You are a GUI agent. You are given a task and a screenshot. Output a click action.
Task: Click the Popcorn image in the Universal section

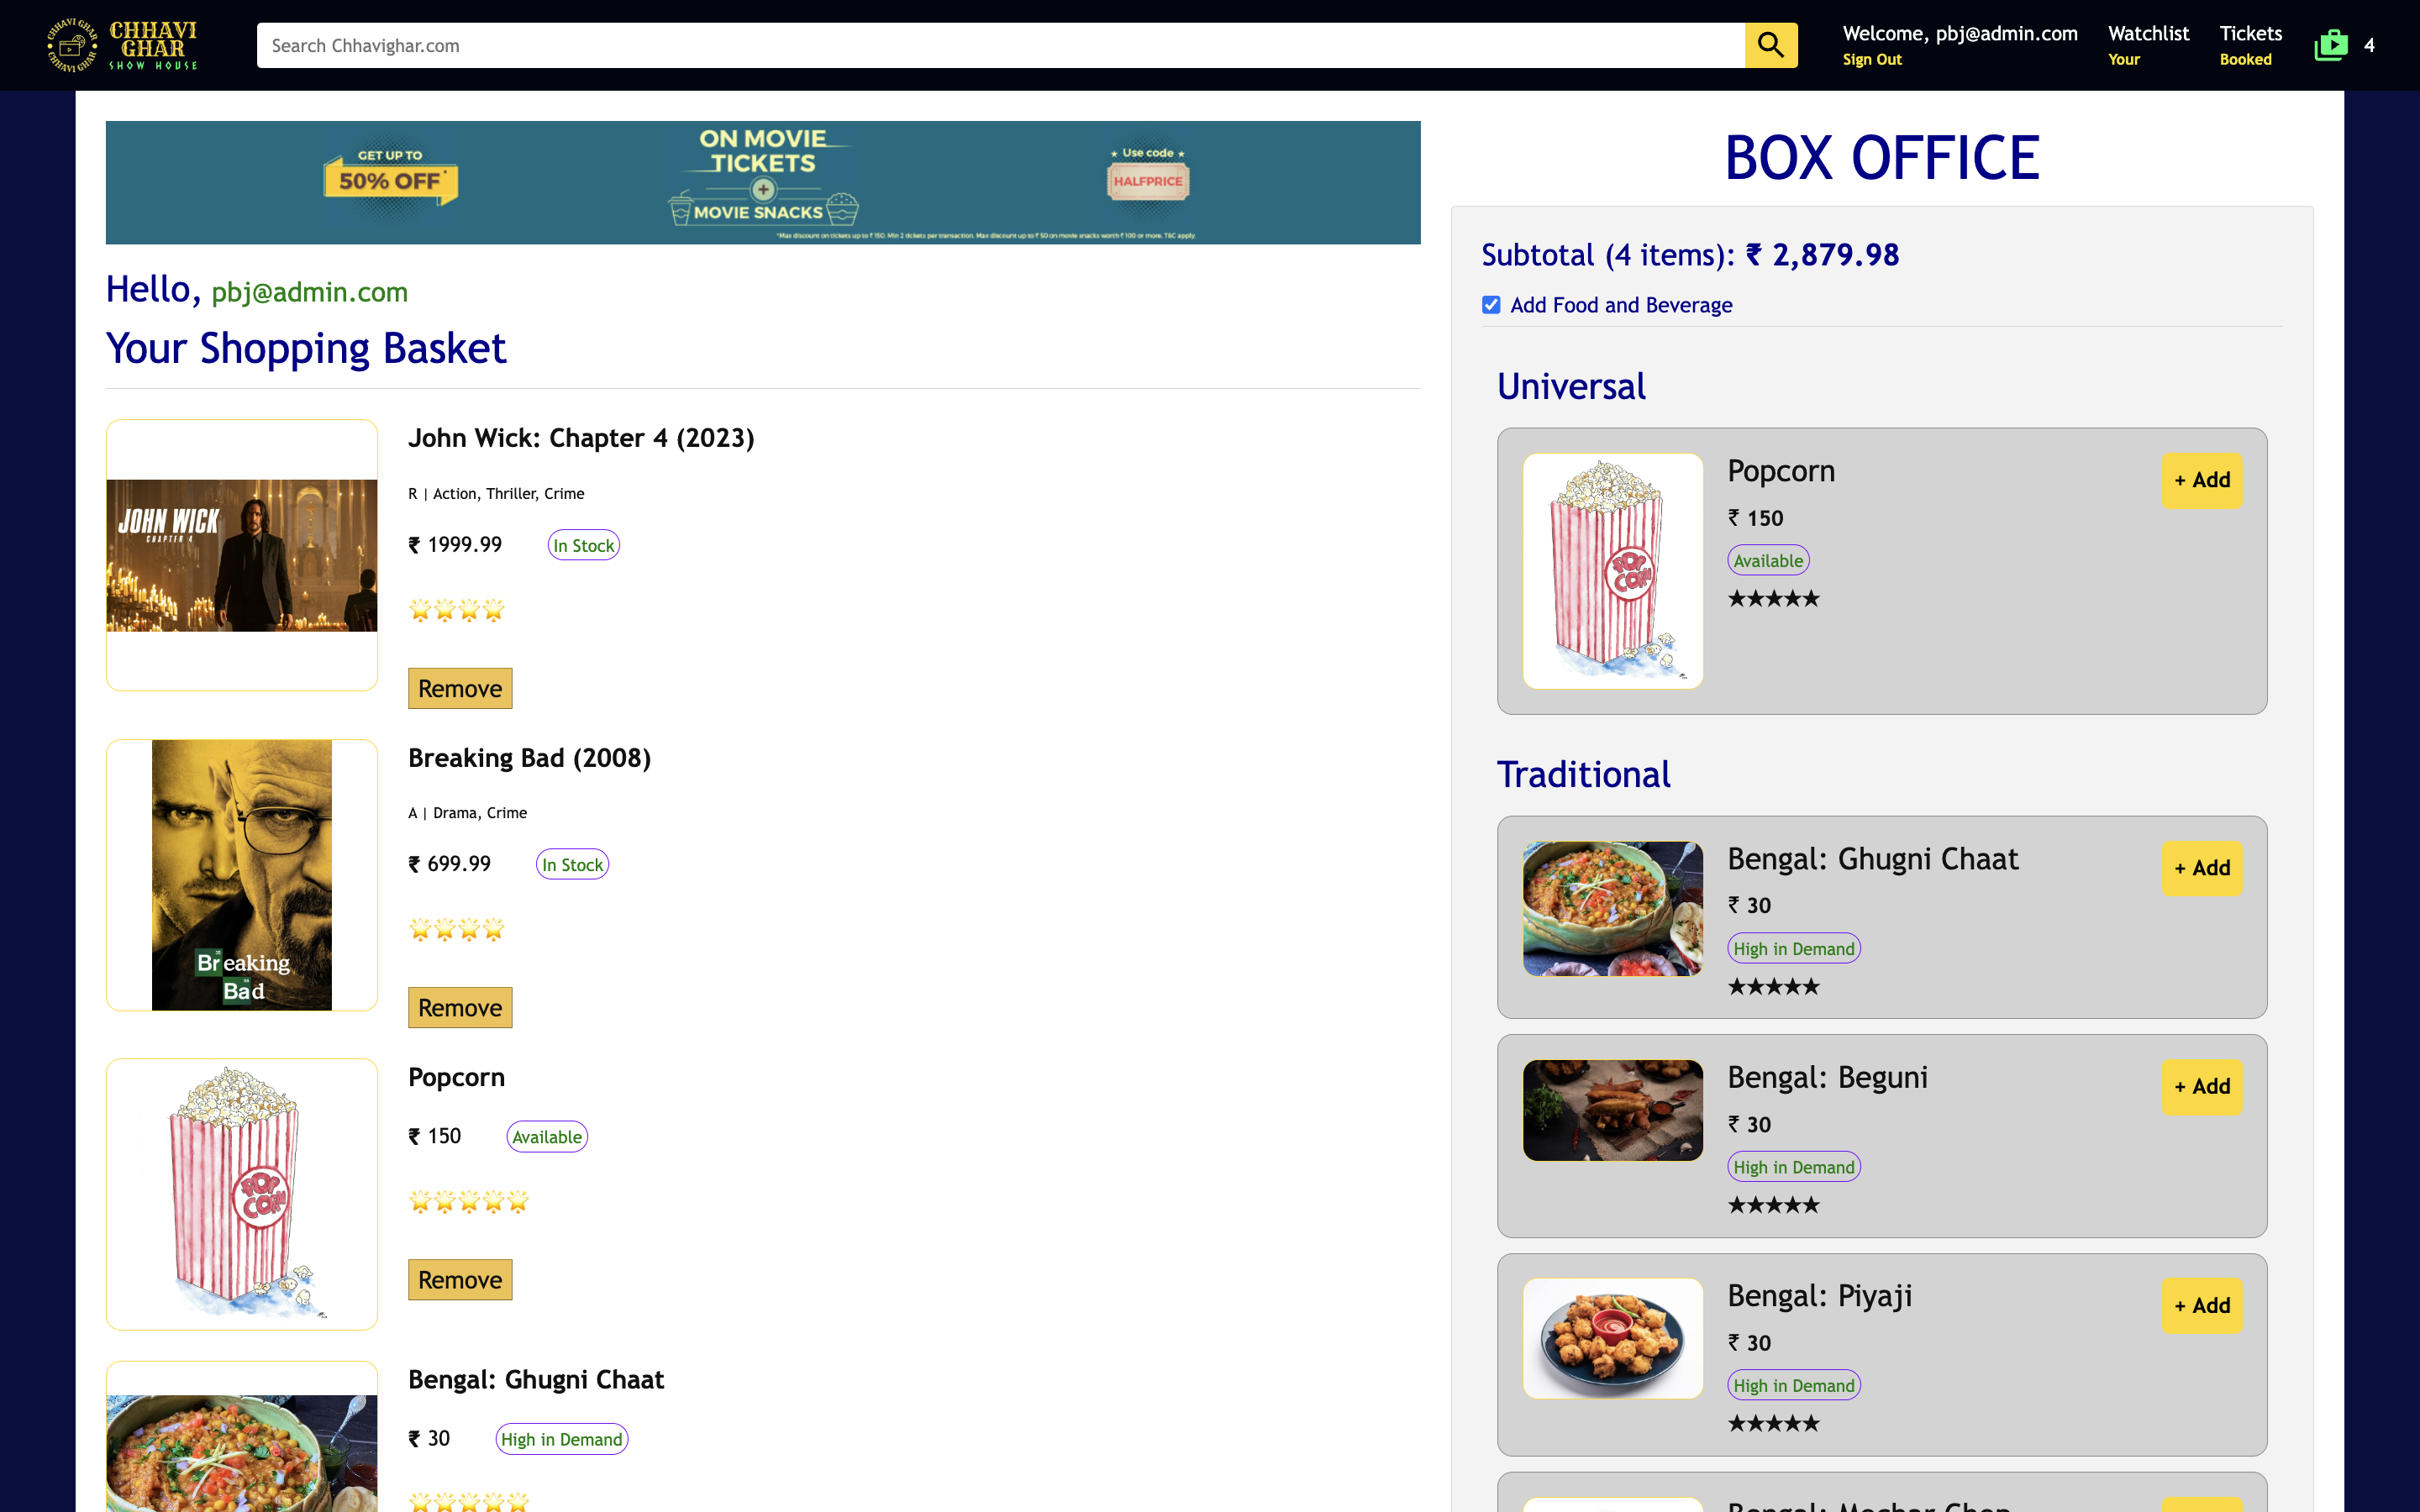[x=1612, y=571]
